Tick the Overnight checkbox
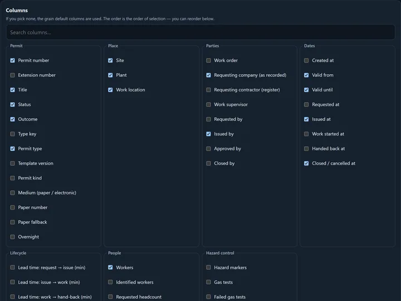 pos(12,237)
